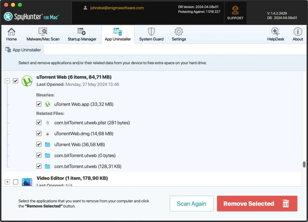Switch to Malware/Mac Scan tab label

pyautogui.click(x=43, y=39)
